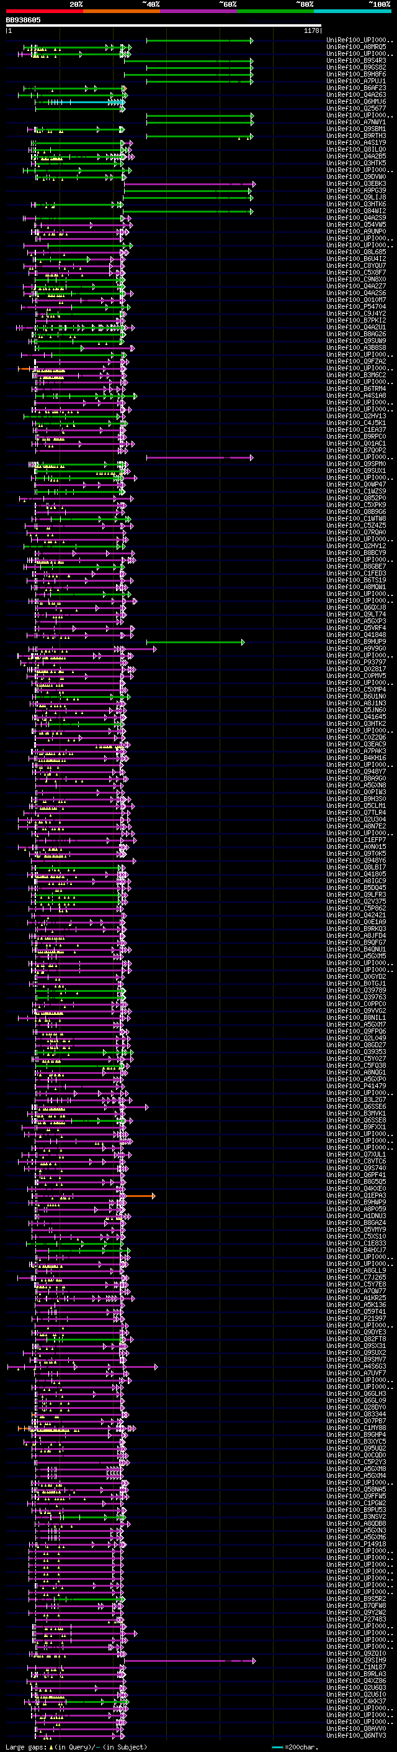Select the UniRef100_Q84WI2 label

[x=356, y=211]
